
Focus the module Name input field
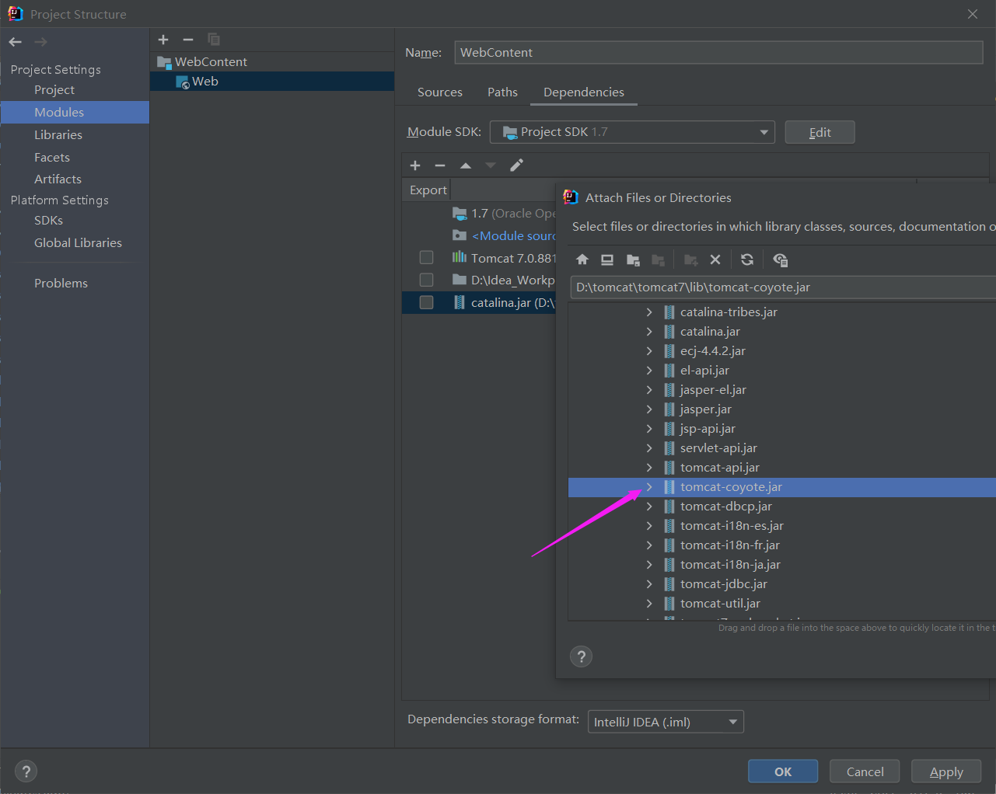(x=718, y=53)
